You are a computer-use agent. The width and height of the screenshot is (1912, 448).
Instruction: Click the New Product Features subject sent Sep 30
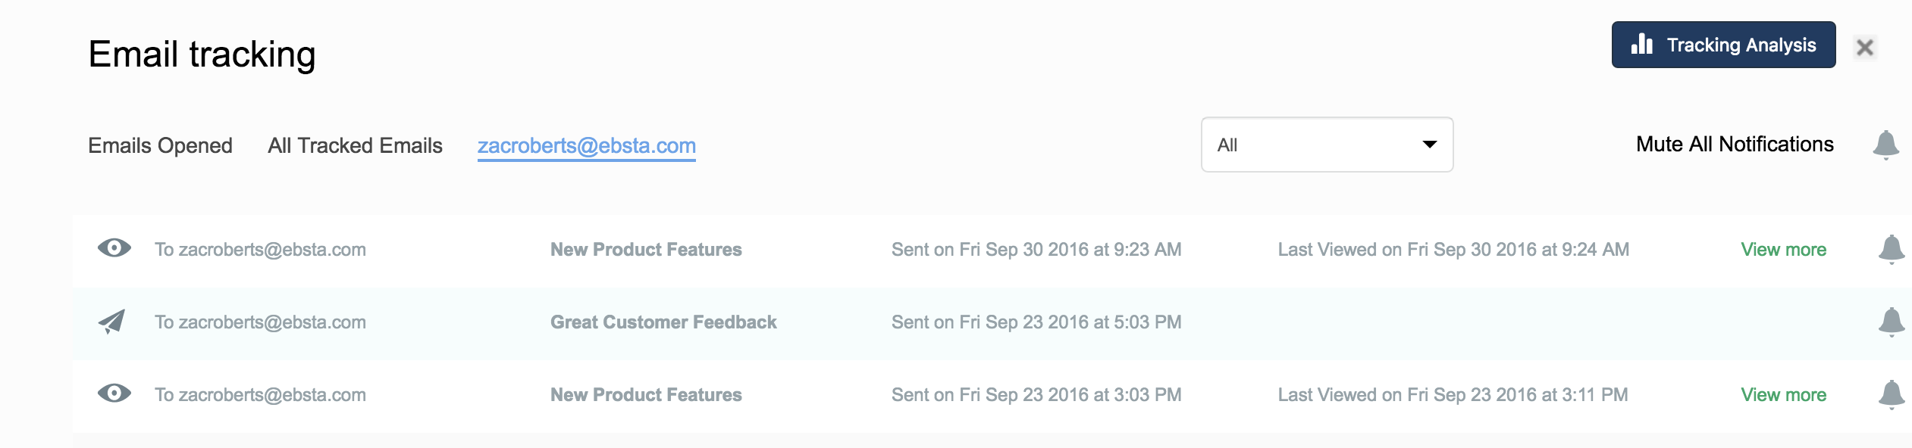[x=646, y=250]
